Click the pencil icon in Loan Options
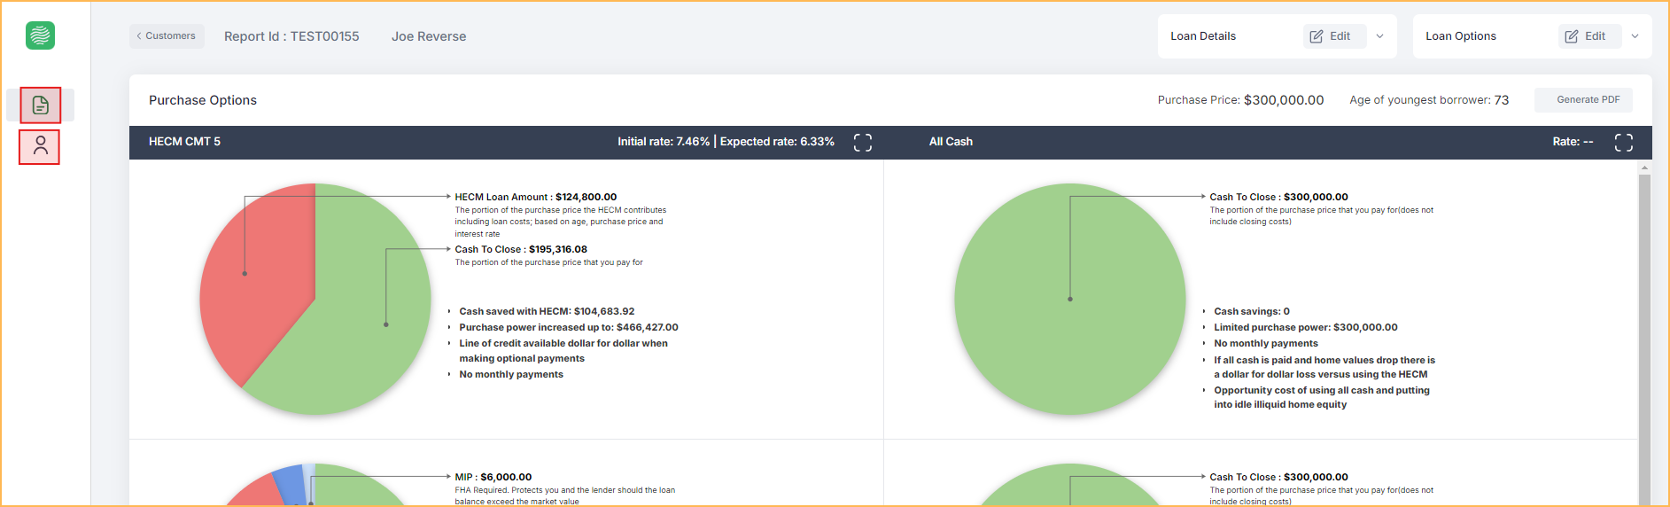The image size is (1670, 507). pyautogui.click(x=1572, y=36)
